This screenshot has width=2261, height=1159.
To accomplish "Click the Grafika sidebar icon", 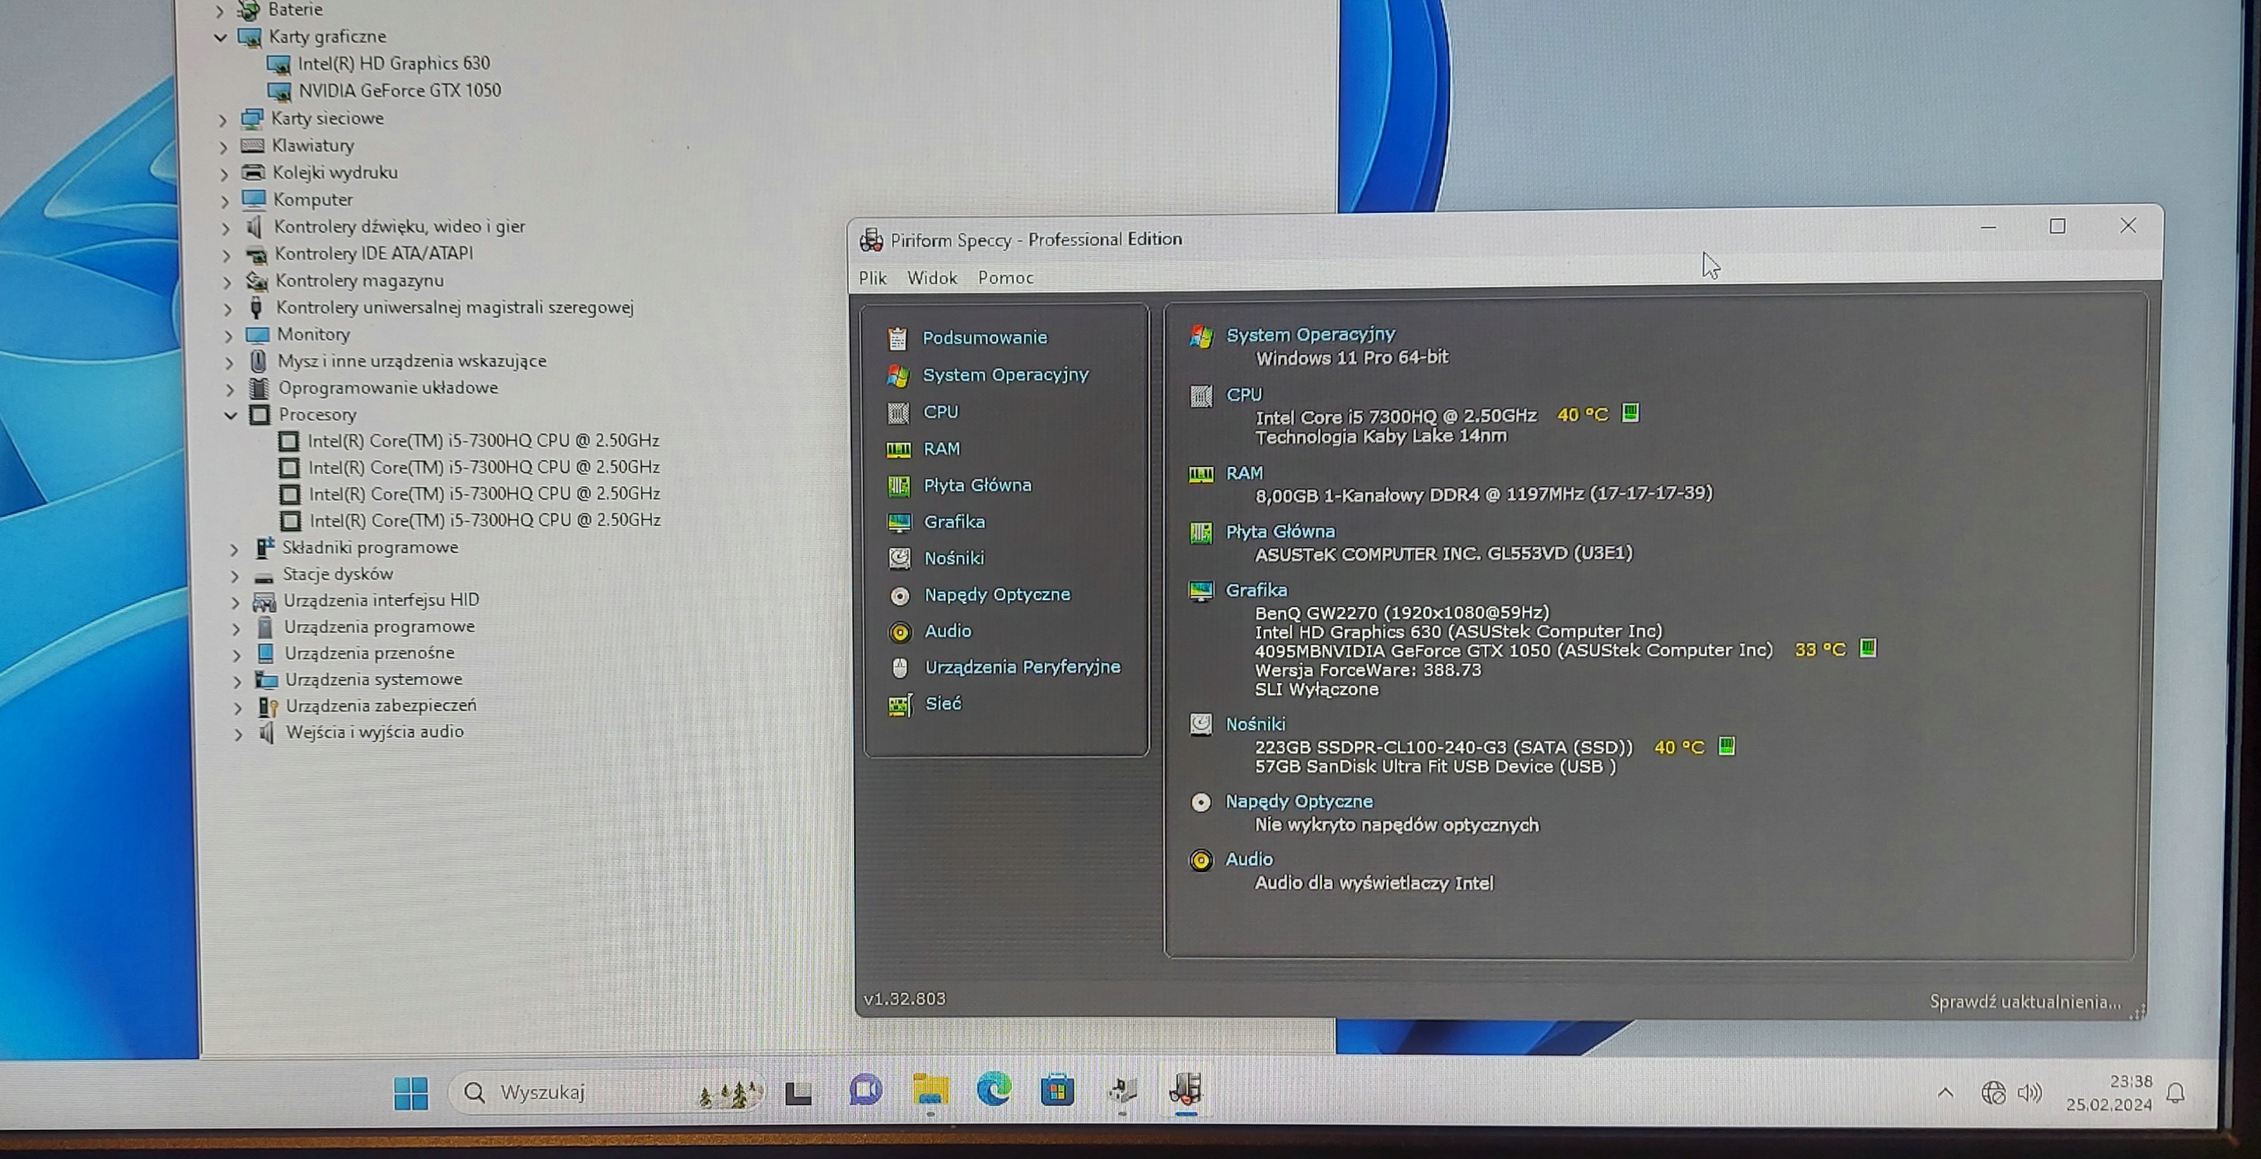I will pyautogui.click(x=898, y=523).
